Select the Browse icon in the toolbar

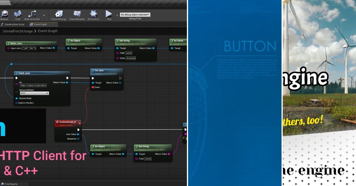tap(5, 13)
